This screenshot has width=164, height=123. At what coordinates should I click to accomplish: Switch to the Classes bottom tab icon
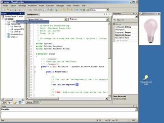pos(10,102)
